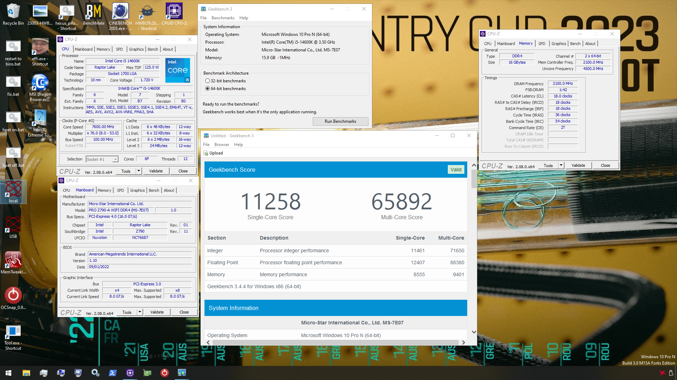This screenshot has height=380, width=677.
Task: Click the Windows Start button
Action: pos(8,373)
